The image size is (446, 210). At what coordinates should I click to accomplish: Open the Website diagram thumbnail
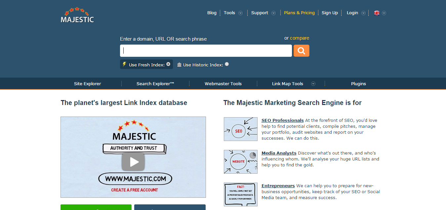(240, 162)
